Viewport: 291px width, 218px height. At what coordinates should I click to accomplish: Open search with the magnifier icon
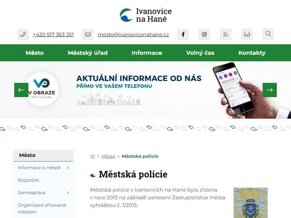[x=268, y=34]
